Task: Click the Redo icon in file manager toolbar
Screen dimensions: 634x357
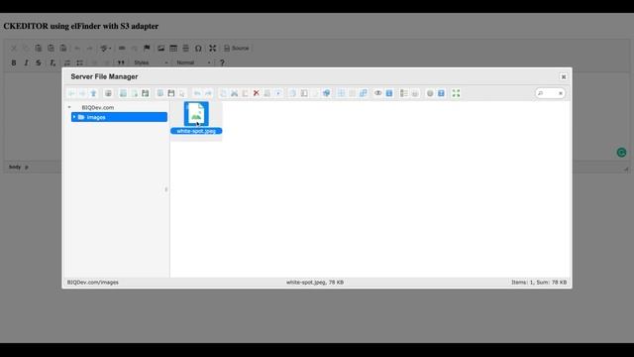Action: click(208, 93)
